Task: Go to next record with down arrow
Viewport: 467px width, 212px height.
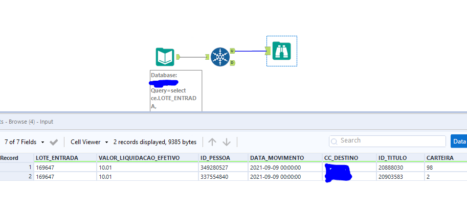Action: [x=227, y=142]
